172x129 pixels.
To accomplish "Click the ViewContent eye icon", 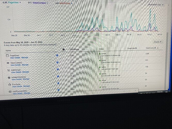I will coord(8,63).
